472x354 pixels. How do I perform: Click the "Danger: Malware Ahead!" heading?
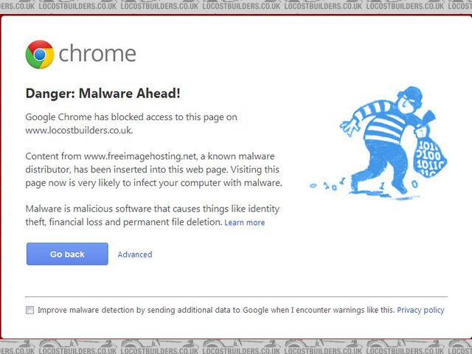click(x=103, y=93)
